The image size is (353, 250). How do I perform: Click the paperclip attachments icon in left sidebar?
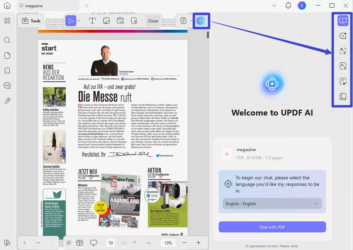point(7,101)
